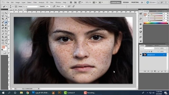The width and height of the screenshot is (169, 95).
Task: Select the Eyedropper tool
Action: point(6,19)
